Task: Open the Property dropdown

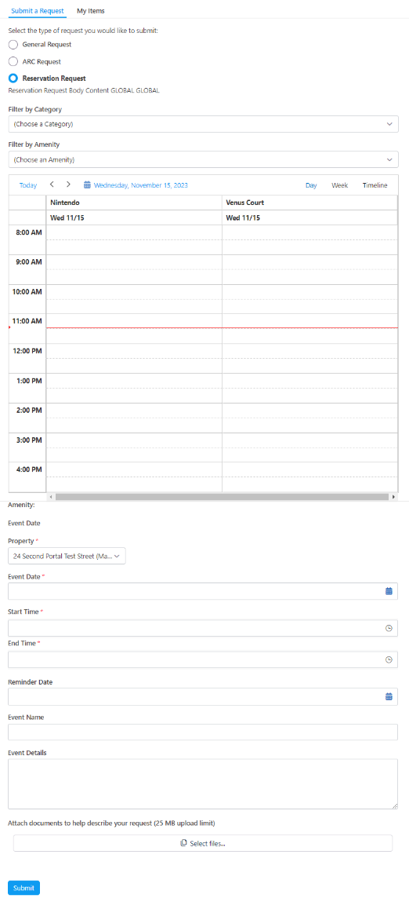Action: coord(67,557)
